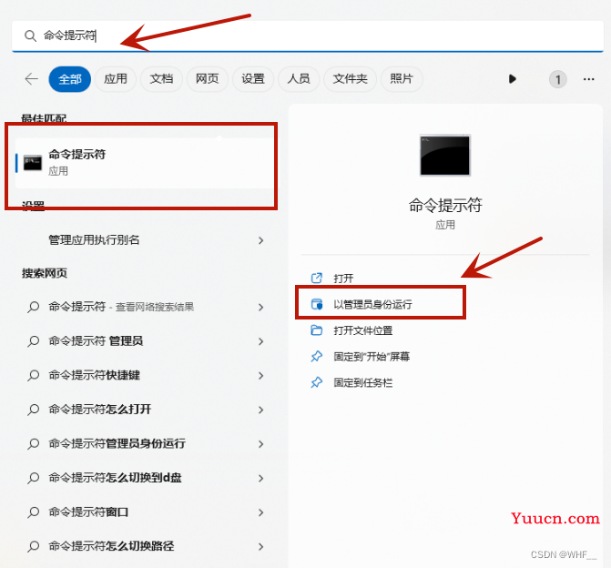611x568 pixels.
Task: Expand chevron beside 命令提示符窗口
Action: click(260, 512)
